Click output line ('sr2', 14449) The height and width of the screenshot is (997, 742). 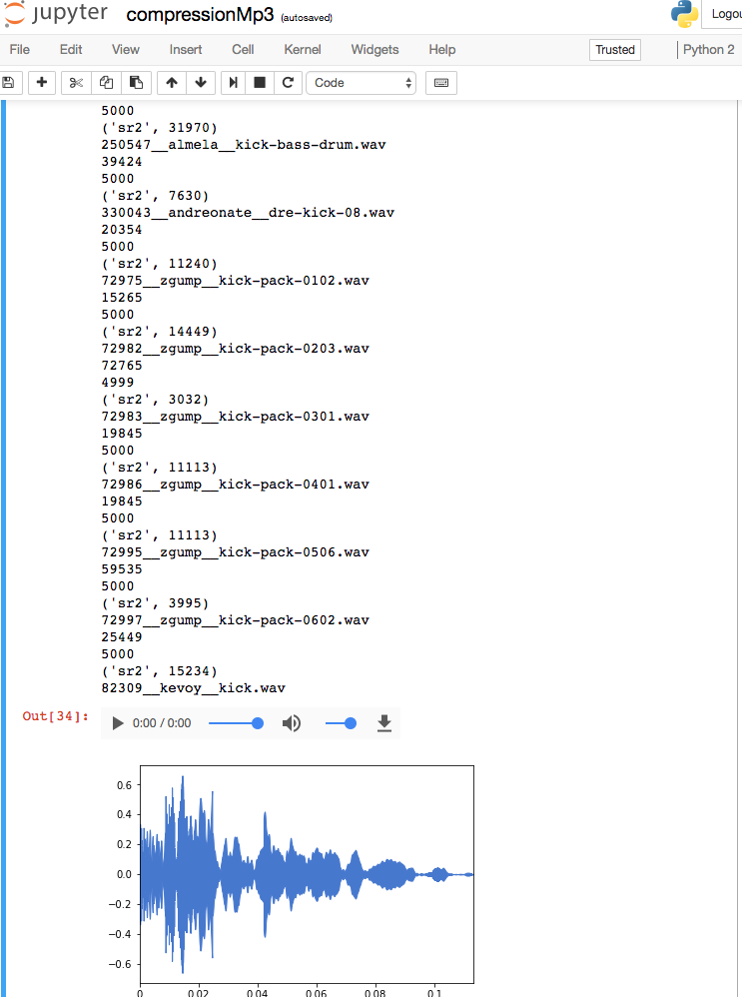click(x=160, y=332)
